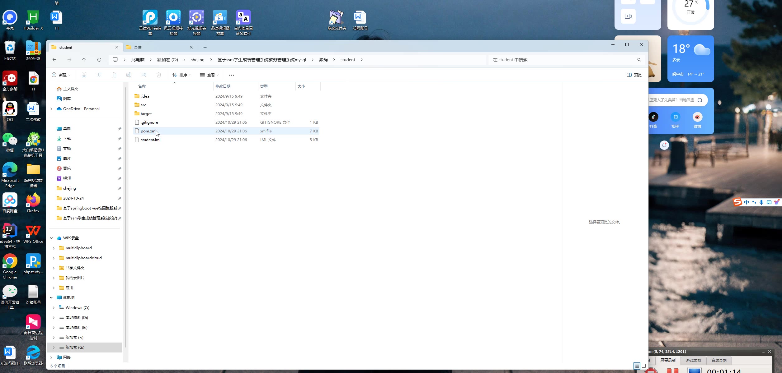Screen dimensions: 782x373
Task: Click 源码 in the breadcrumb path
Action: 323,60
